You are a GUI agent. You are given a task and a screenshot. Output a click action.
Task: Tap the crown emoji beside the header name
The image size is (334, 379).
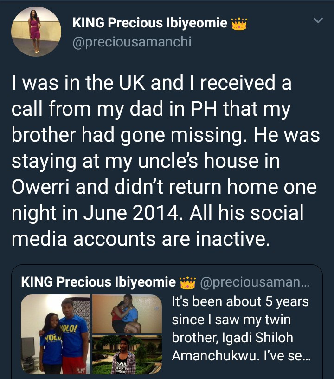click(239, 23)
